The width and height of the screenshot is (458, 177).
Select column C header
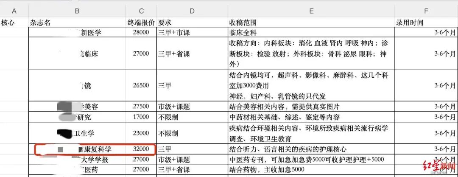(x=142, y=10)
